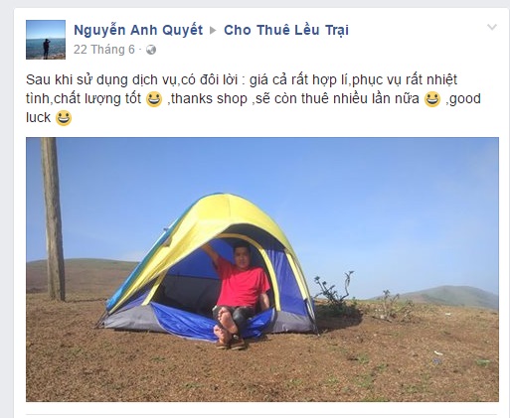Click the smiley emoji after 'nữa'
This screenshot has width=510, height=418.
[432, 99]
